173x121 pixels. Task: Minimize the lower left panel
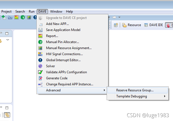1,107
